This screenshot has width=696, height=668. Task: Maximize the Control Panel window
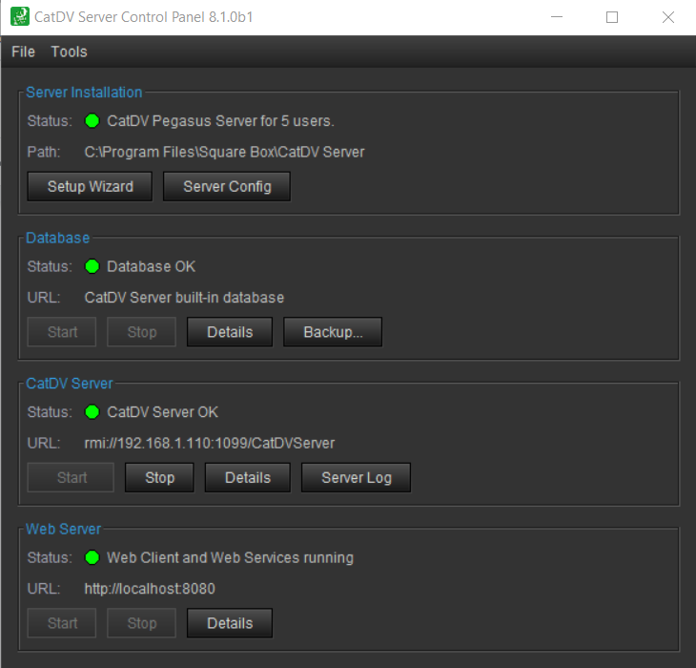pyautogui.click(x=612, y=17)
